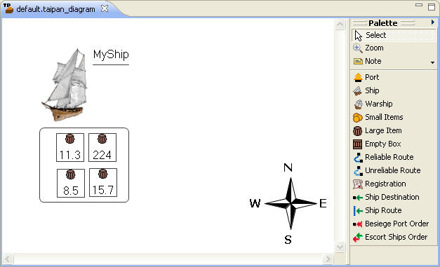Open the Note tool dropdown arrow
Viewport: 440px width, 267px height.
click(x=432, y=62)
